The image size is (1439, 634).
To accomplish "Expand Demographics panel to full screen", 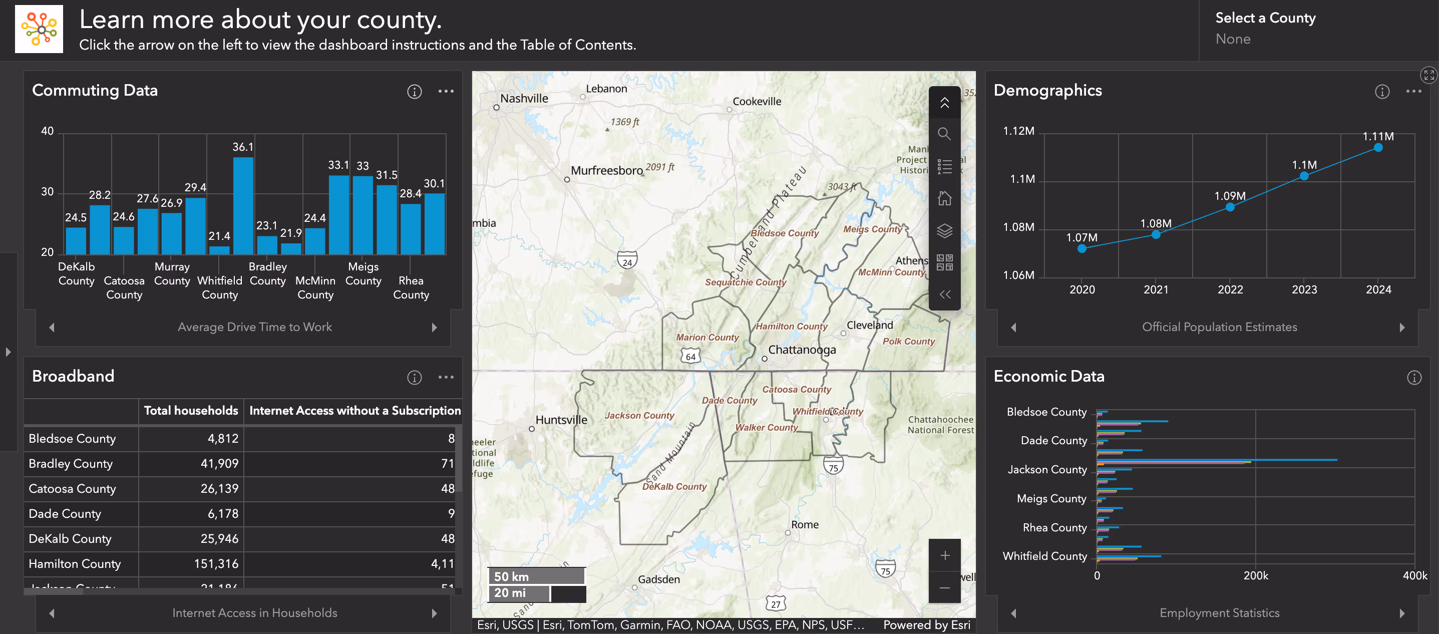I will 1428,75.
